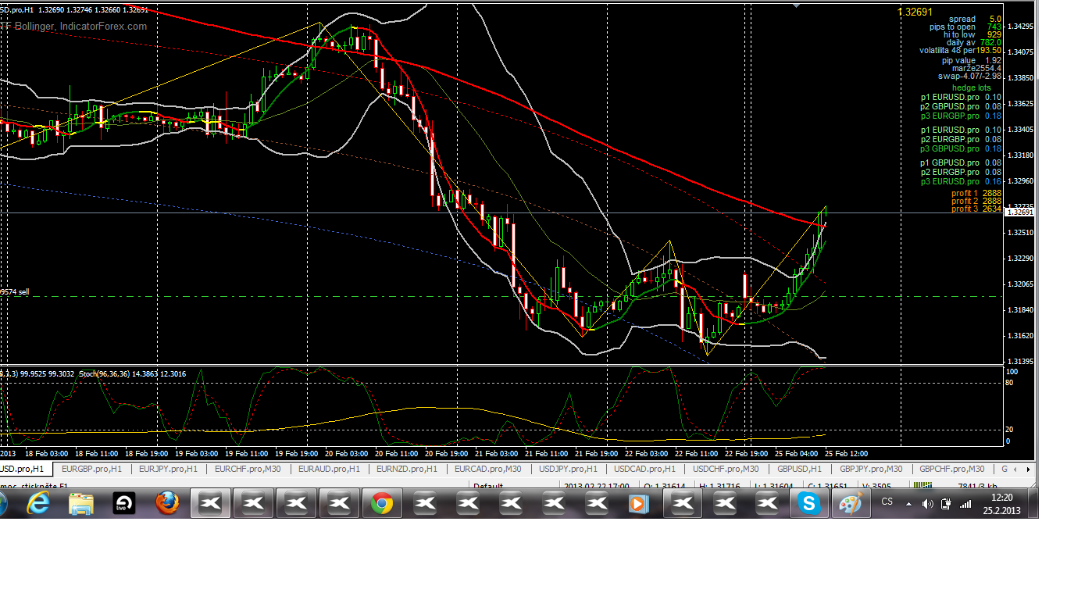Open the Paint palette taskbar icon

[850, 504]
